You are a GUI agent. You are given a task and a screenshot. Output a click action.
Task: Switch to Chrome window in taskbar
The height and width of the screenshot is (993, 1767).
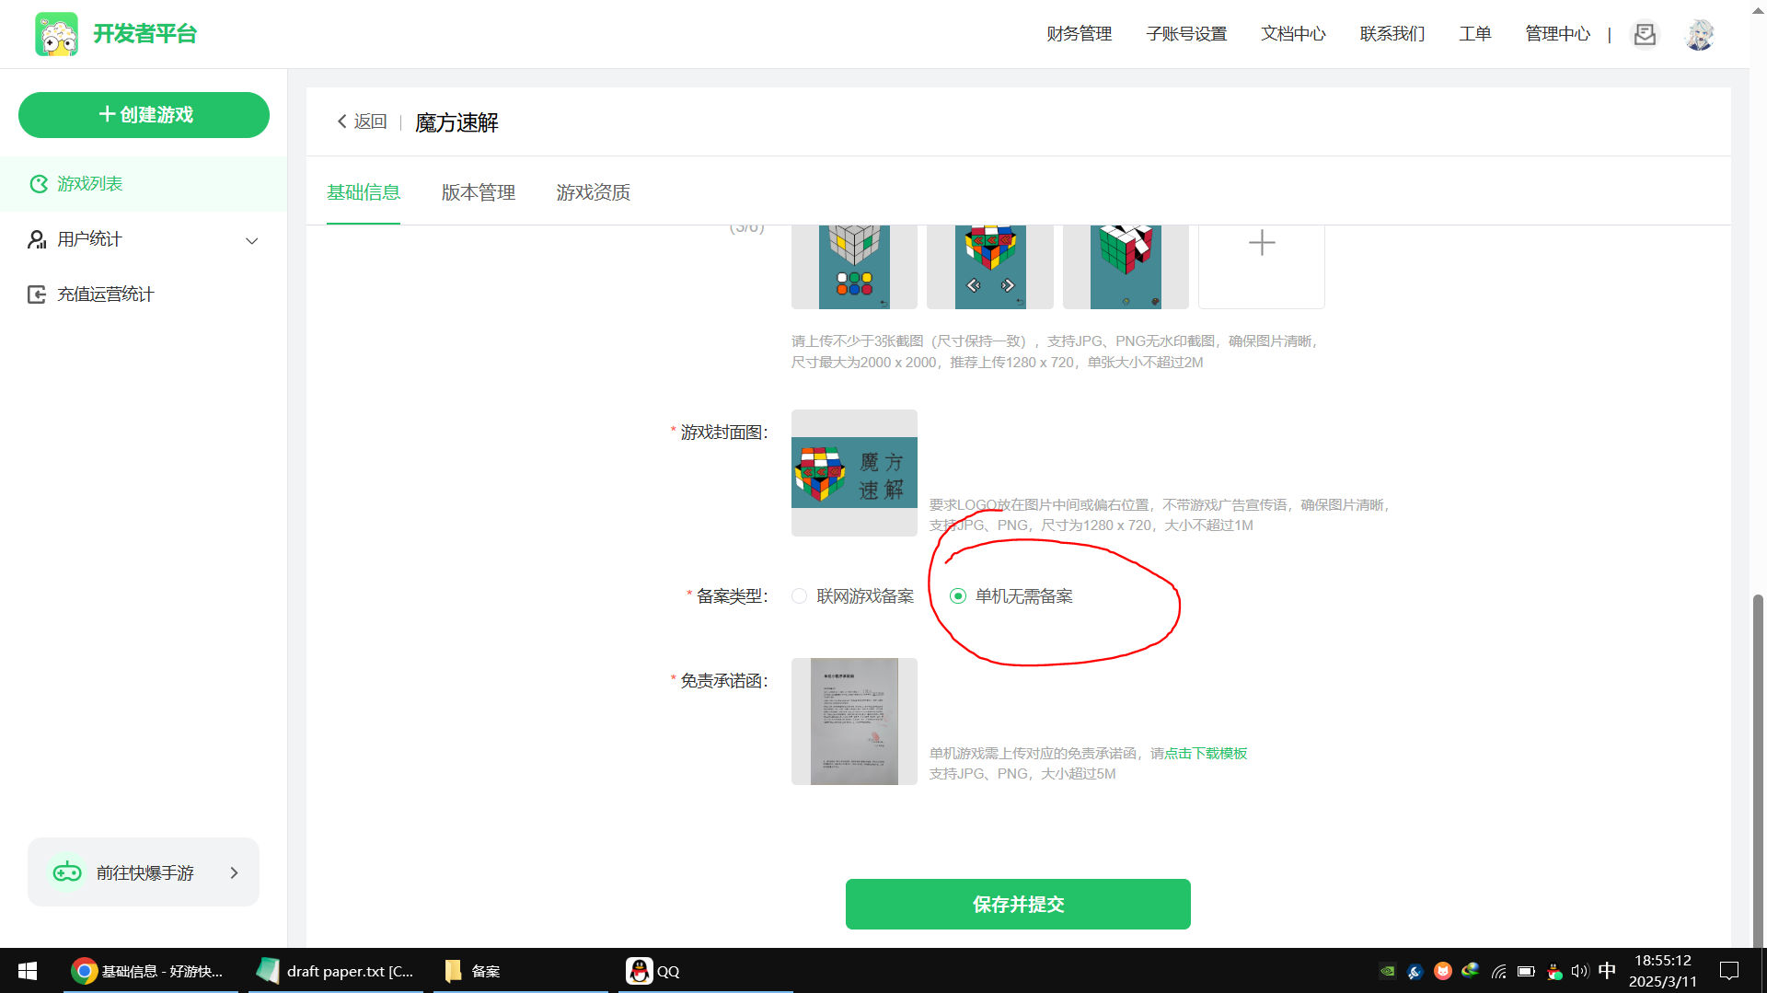click(x=151, y=971)
